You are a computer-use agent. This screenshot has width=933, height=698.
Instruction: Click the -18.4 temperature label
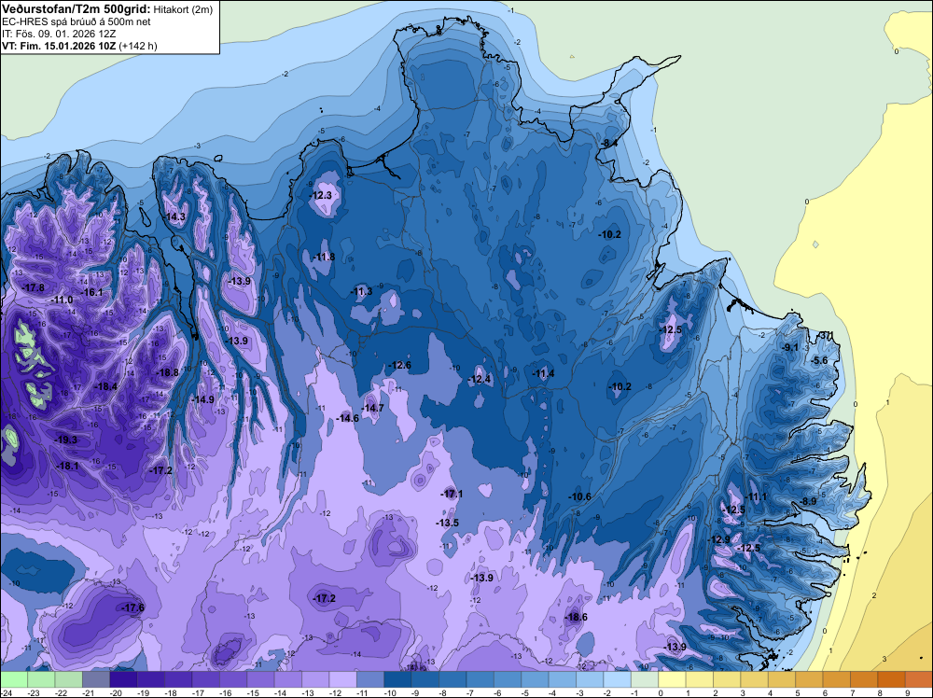coord(106,386)
